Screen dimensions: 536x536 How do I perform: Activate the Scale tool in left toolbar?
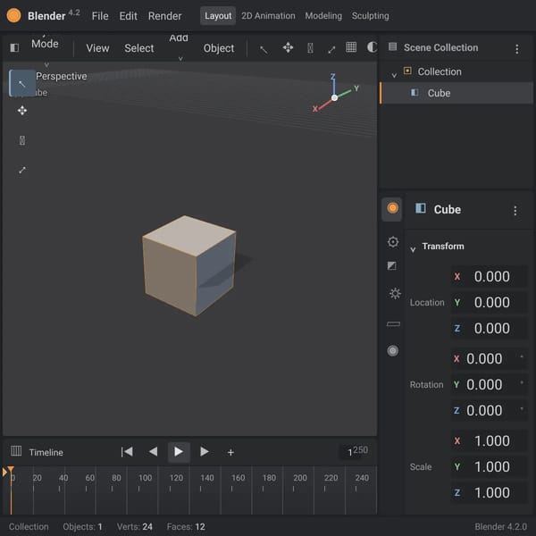click(x=22, y=170)
